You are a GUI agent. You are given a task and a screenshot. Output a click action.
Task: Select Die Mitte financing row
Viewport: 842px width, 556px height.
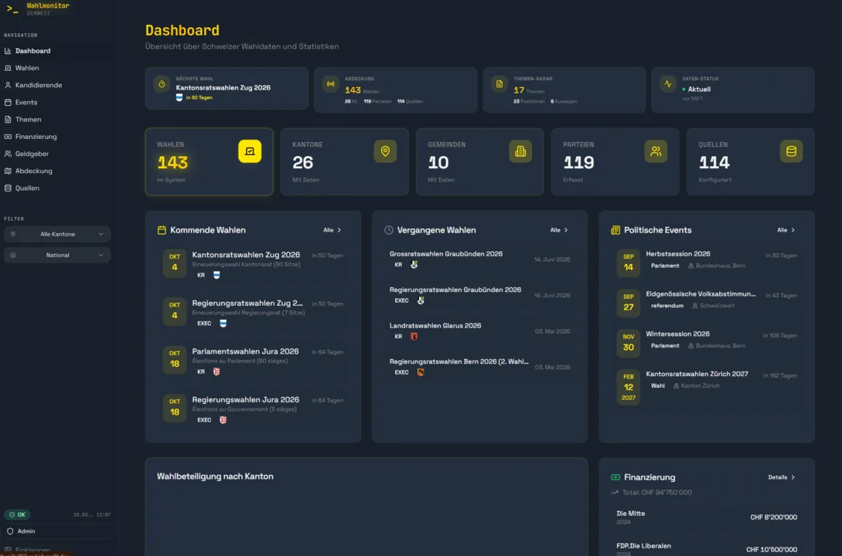(707, 517)
